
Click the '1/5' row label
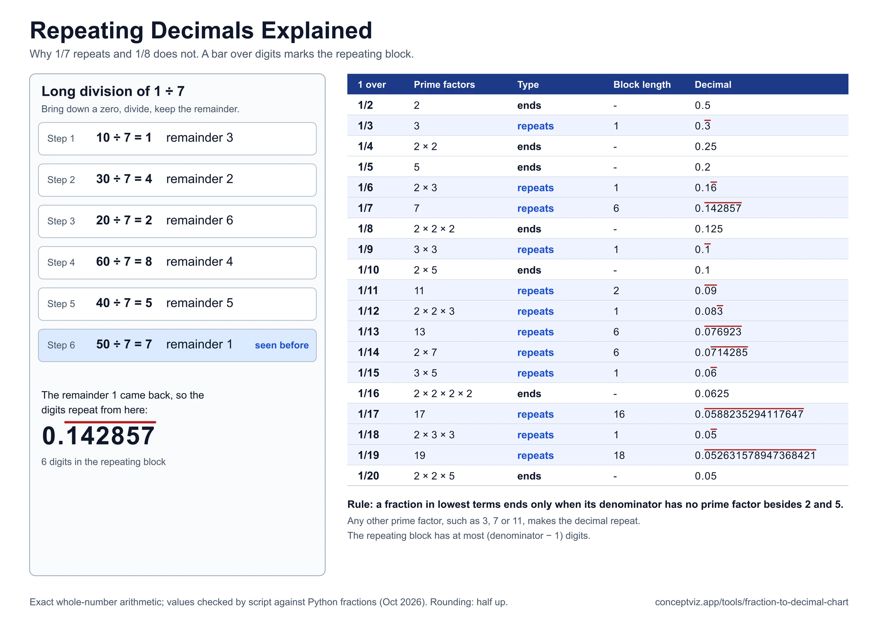point(365,167)
